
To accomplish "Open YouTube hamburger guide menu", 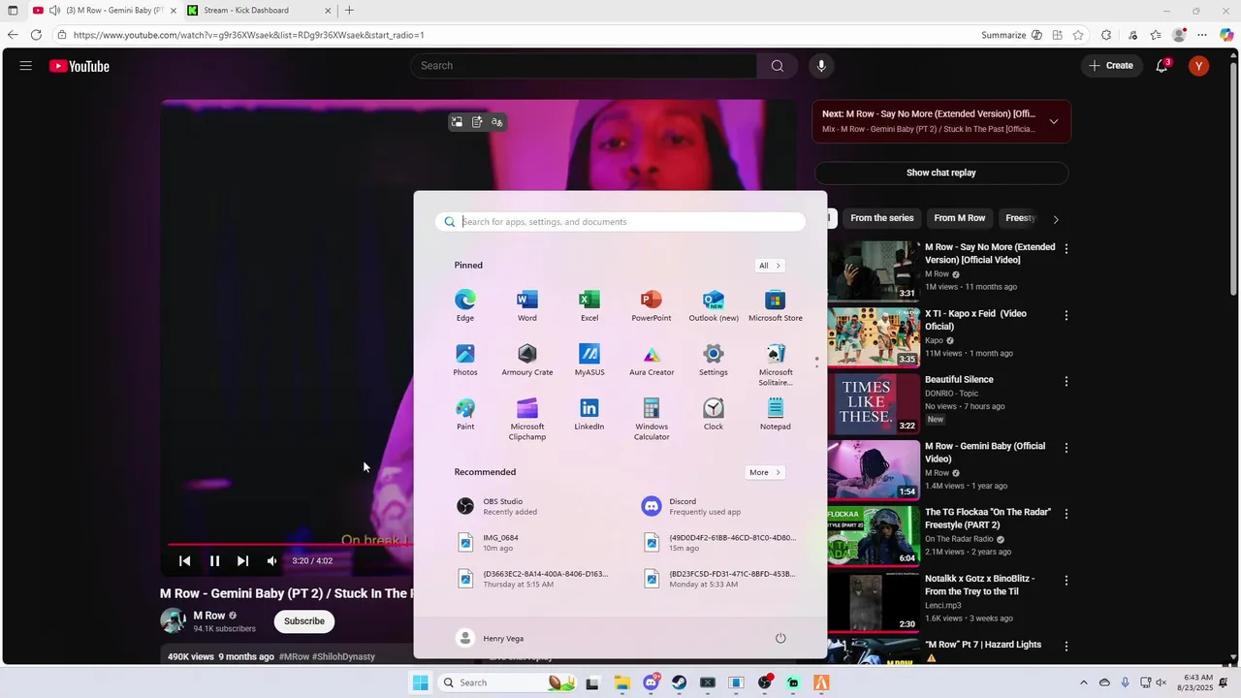I will pyautogui.click(x=26, y=66).
